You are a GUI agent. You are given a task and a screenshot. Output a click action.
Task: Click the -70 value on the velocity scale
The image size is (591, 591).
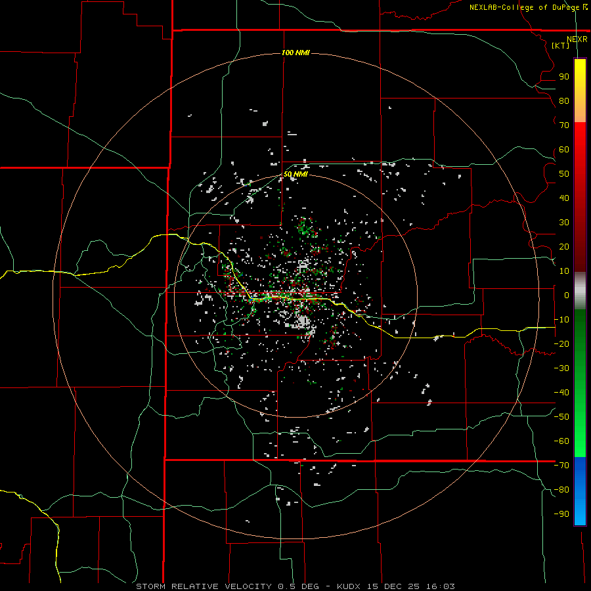[x=561, y=466]
